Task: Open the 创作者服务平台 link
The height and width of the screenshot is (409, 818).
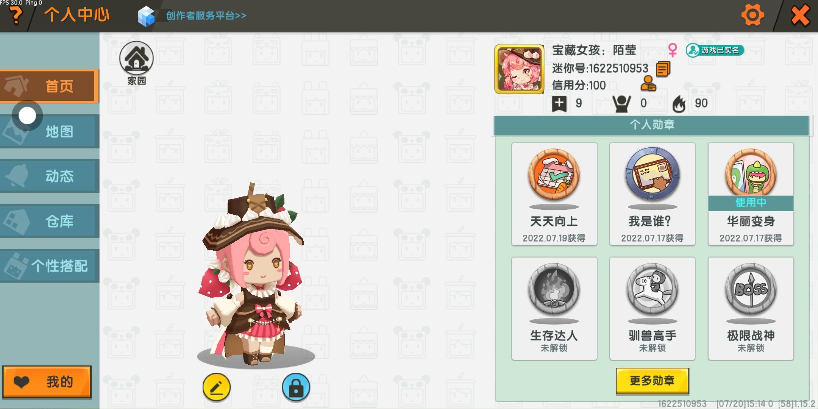Action: (206, 16)
